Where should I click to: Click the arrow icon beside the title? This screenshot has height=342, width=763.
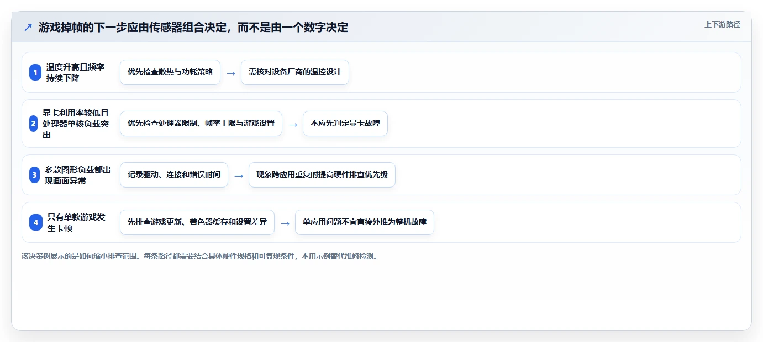(28, 27)
